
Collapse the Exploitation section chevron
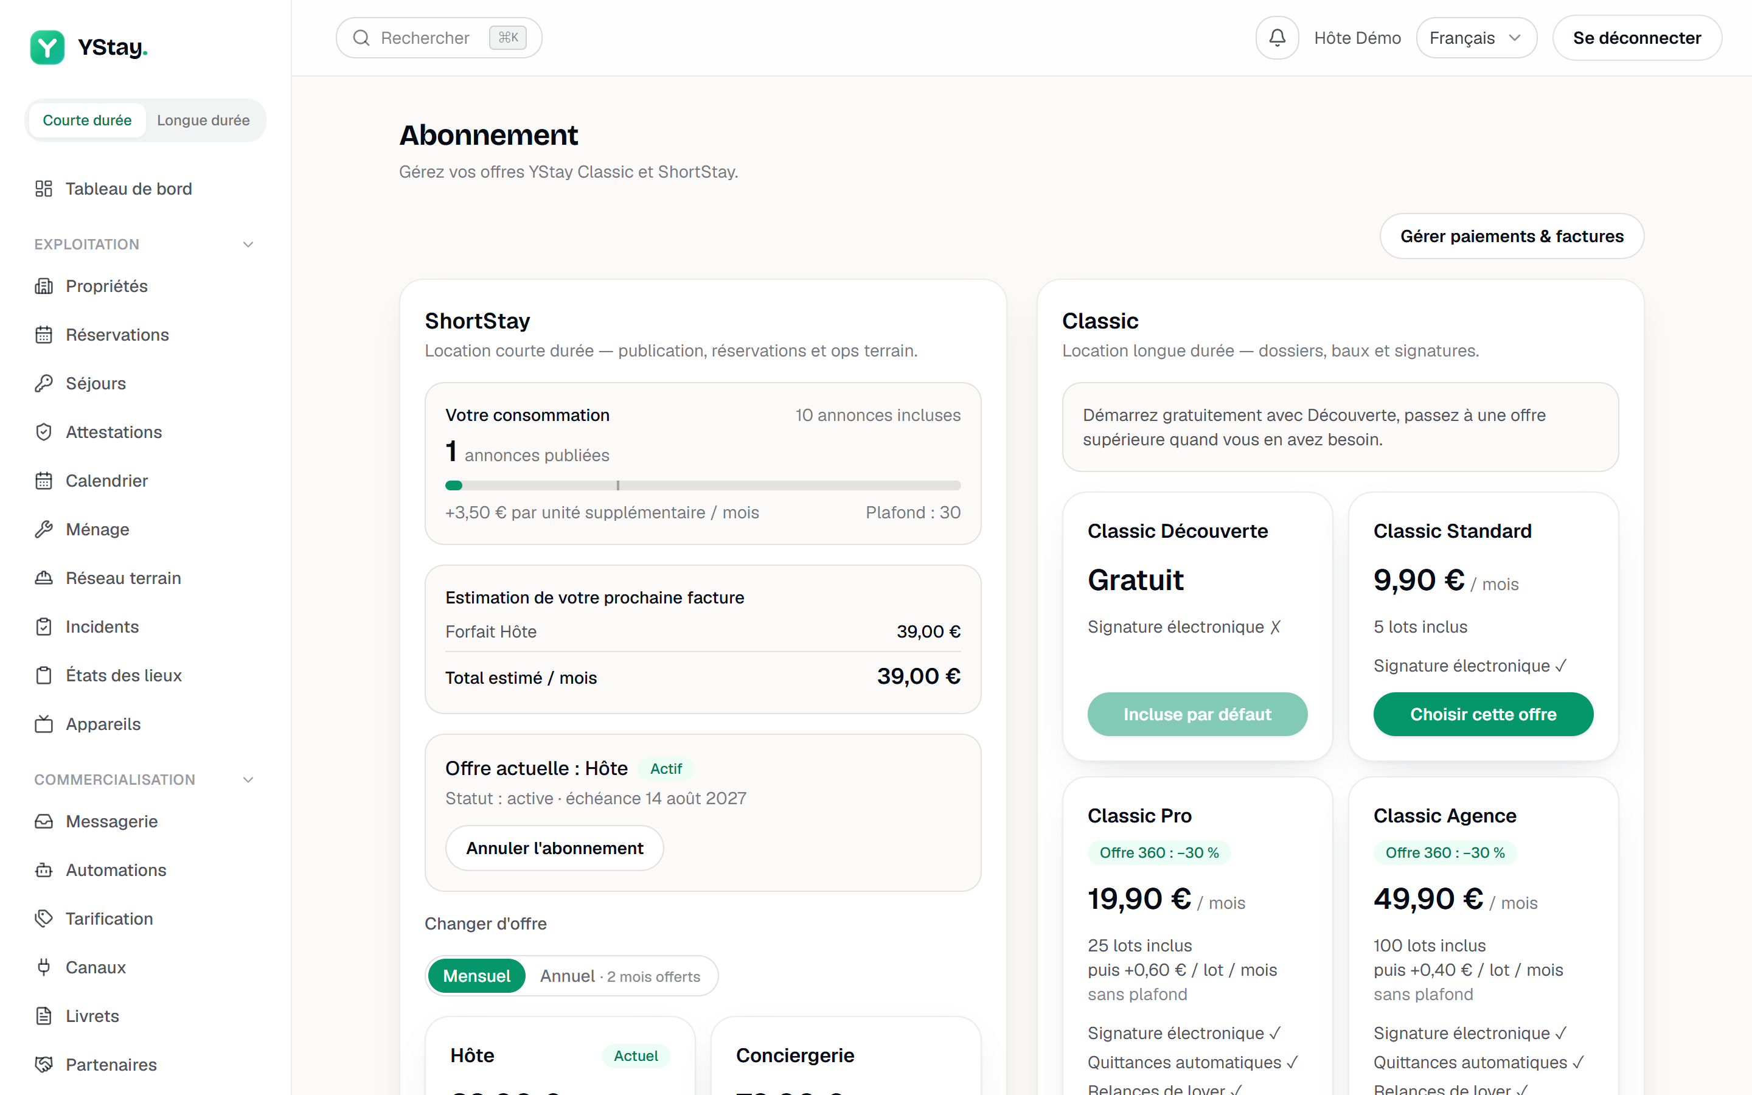248,245
